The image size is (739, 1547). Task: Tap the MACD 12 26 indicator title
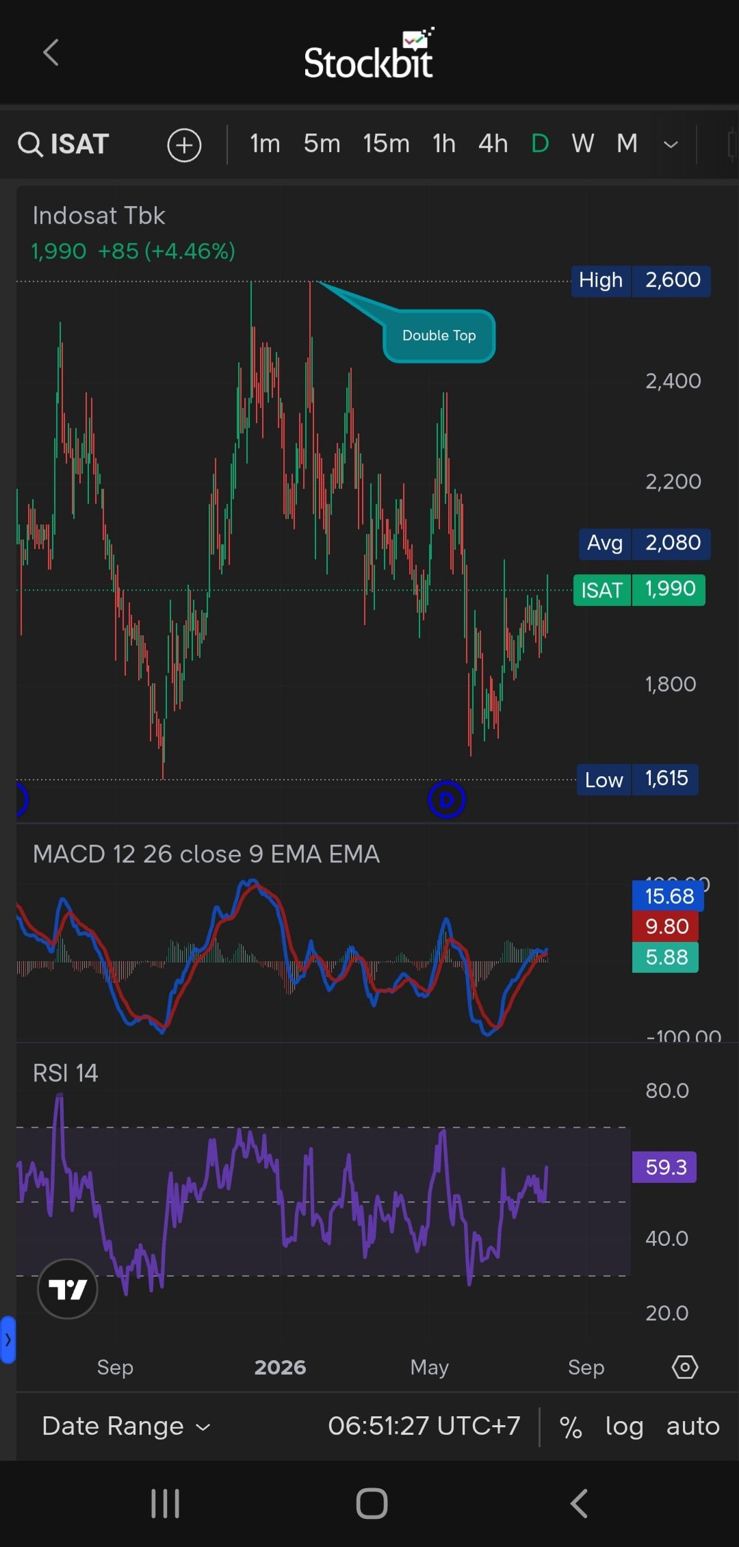[x=206, y=854]
